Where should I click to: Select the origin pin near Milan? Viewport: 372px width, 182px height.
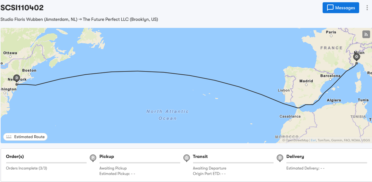(x=356, y=57)
